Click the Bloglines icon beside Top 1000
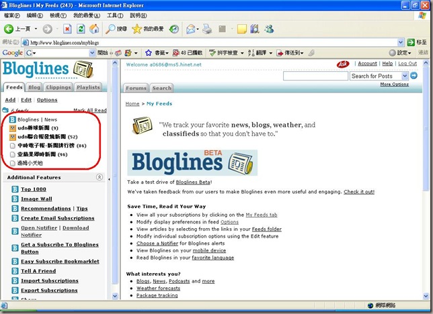433x314 pixels. [x=15, y=189]
